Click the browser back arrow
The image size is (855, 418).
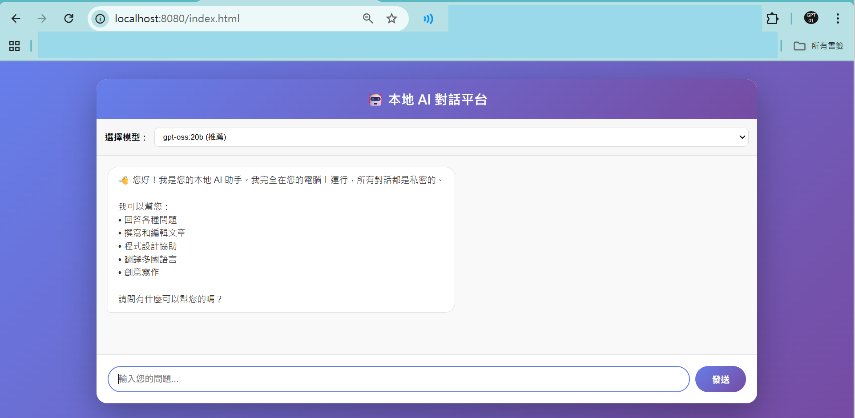[16, 19]
